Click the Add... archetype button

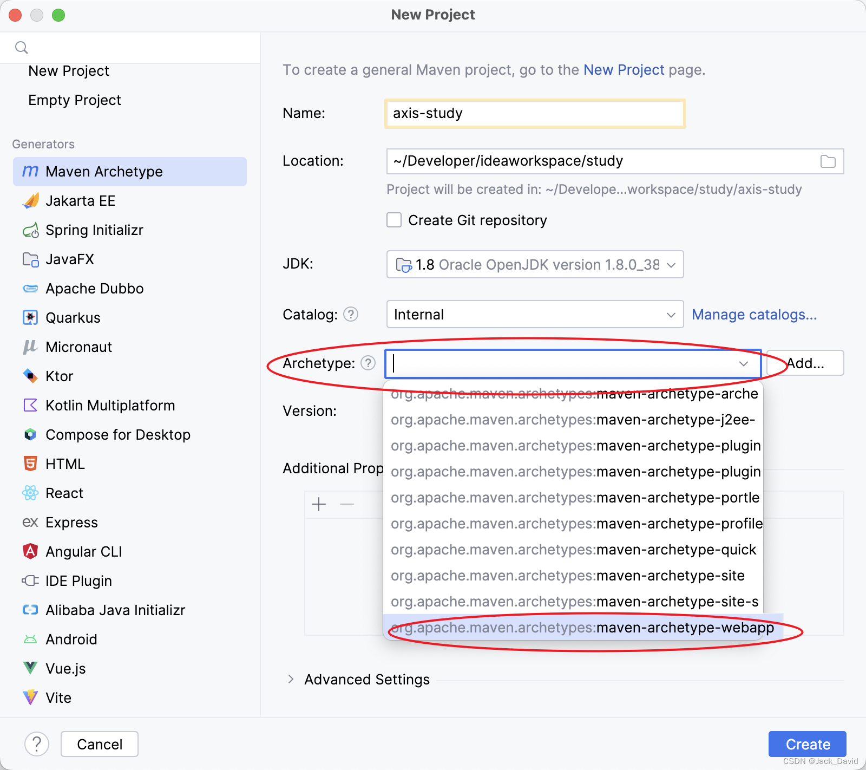tap(805, 363)
